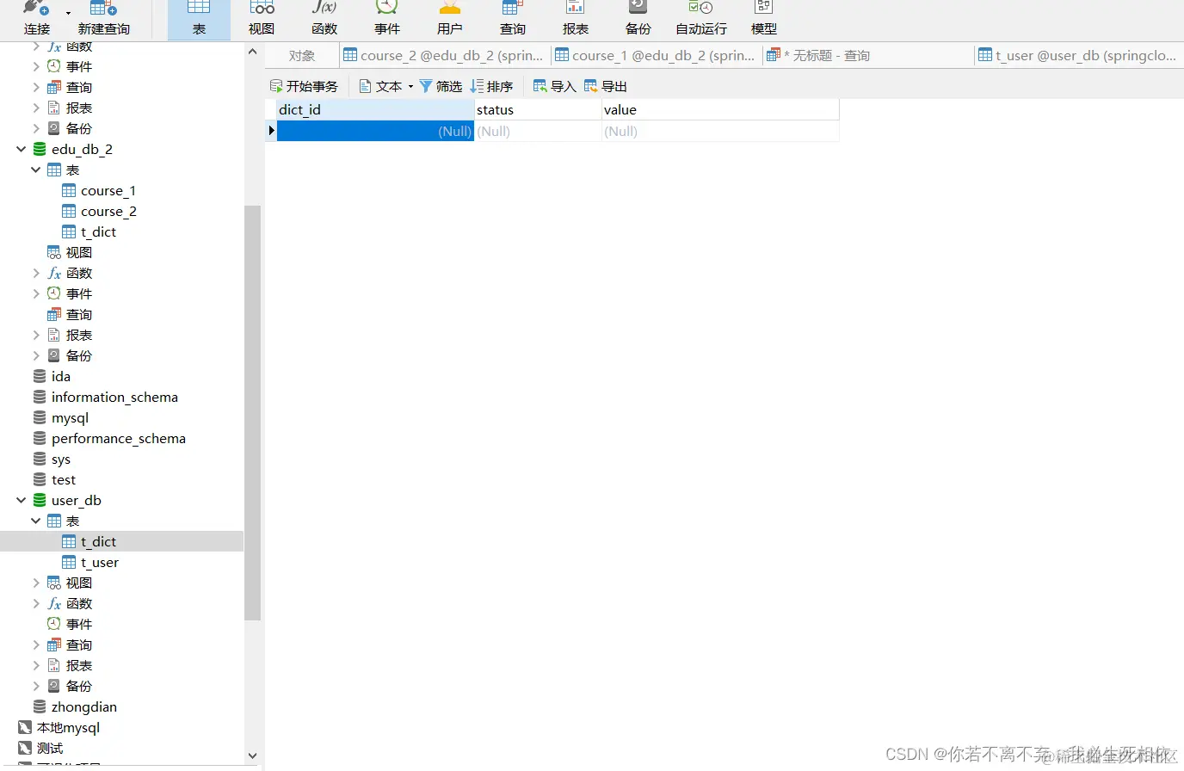
Task: Open the 报表 reports toolbar icon
Action: coord(576,18)
